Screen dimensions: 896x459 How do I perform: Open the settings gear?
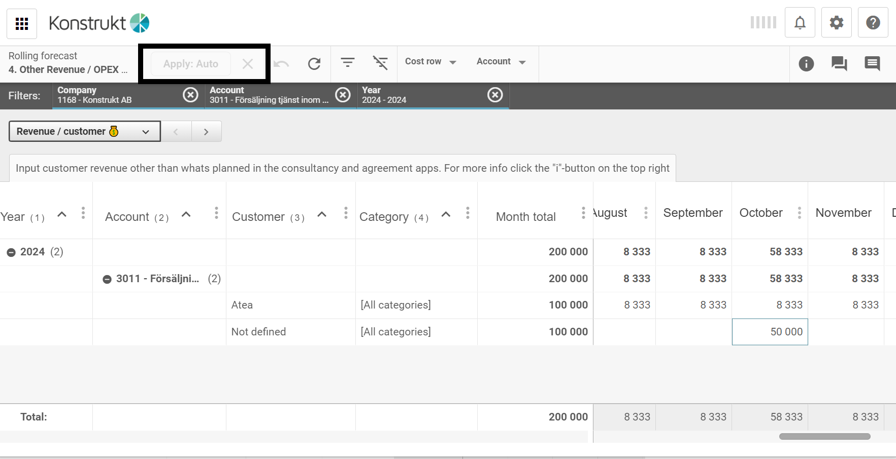[836, 23]
